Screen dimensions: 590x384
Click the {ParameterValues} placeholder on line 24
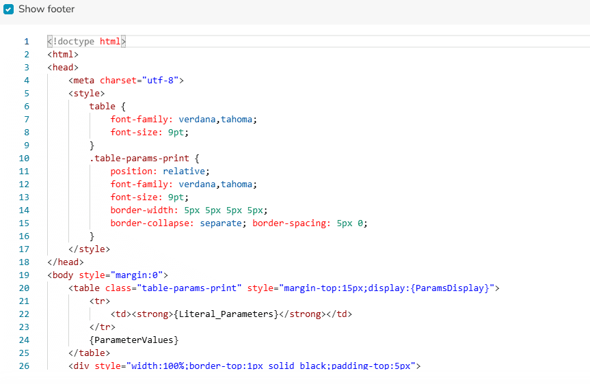[x=133, y=340]
